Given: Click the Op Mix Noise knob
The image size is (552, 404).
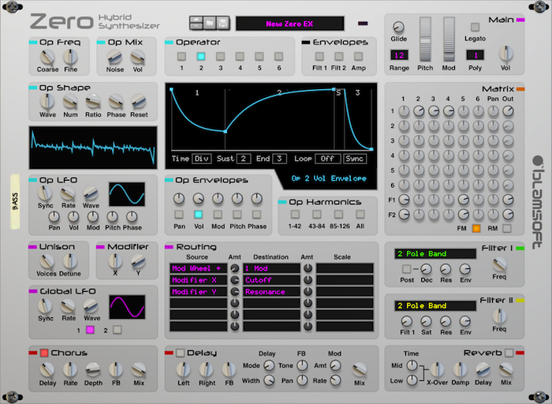Looking at the screenshot, I should point(115,56).
